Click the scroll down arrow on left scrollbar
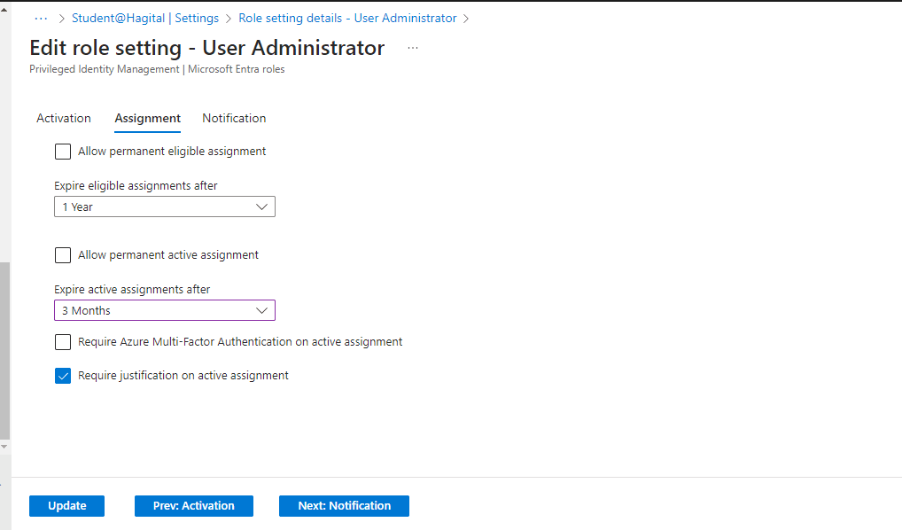 point(4,446)
